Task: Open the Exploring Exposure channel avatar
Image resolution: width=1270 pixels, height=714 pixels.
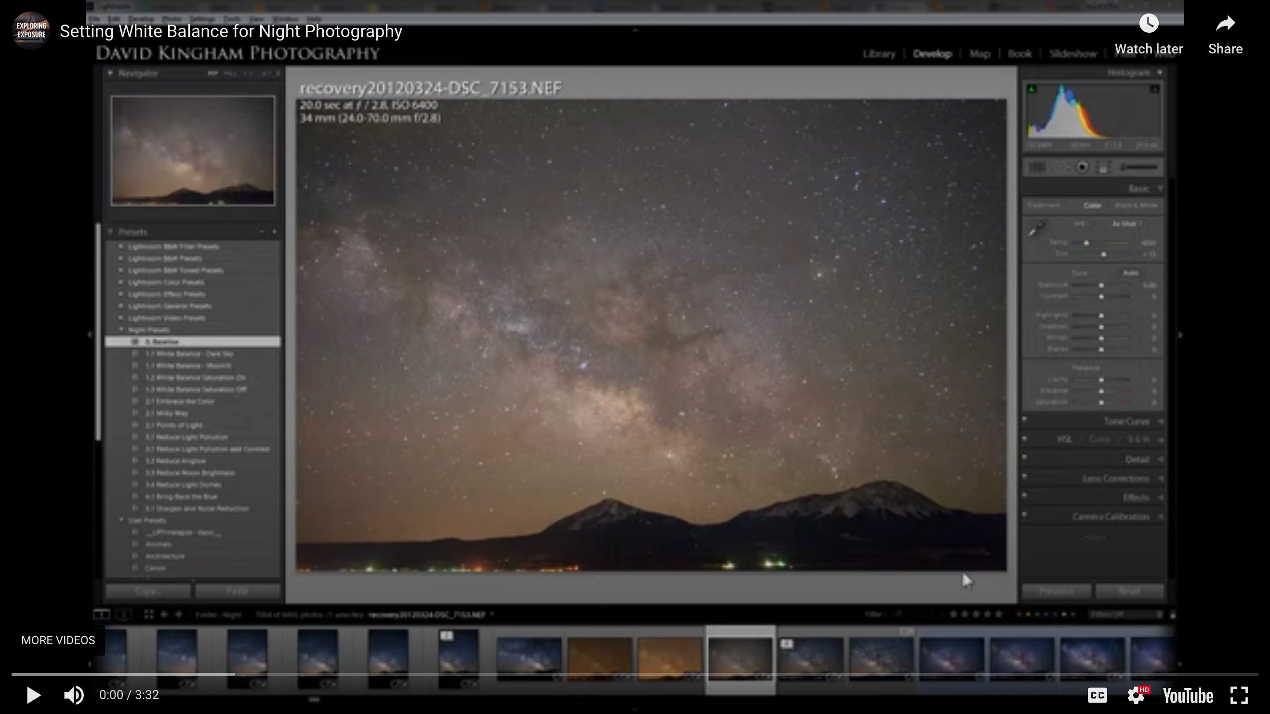Action: (x=30, y=30)
